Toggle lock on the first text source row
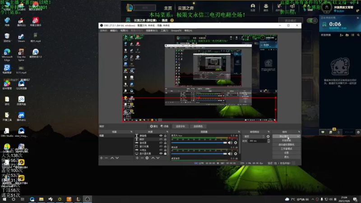 pyautogui.click(x=165, y=136)
